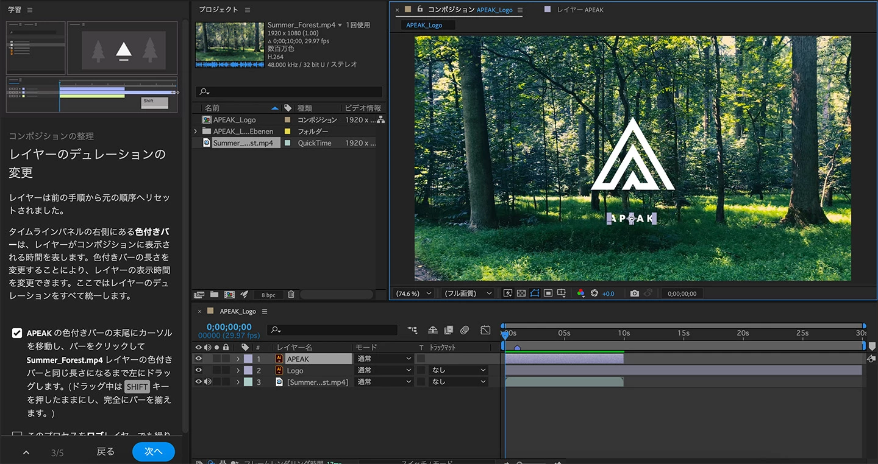Open the 学習 panel menu

[30, 10]
